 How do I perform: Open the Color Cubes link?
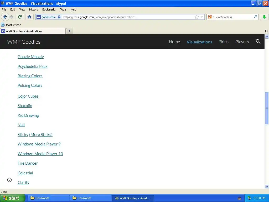28,96
